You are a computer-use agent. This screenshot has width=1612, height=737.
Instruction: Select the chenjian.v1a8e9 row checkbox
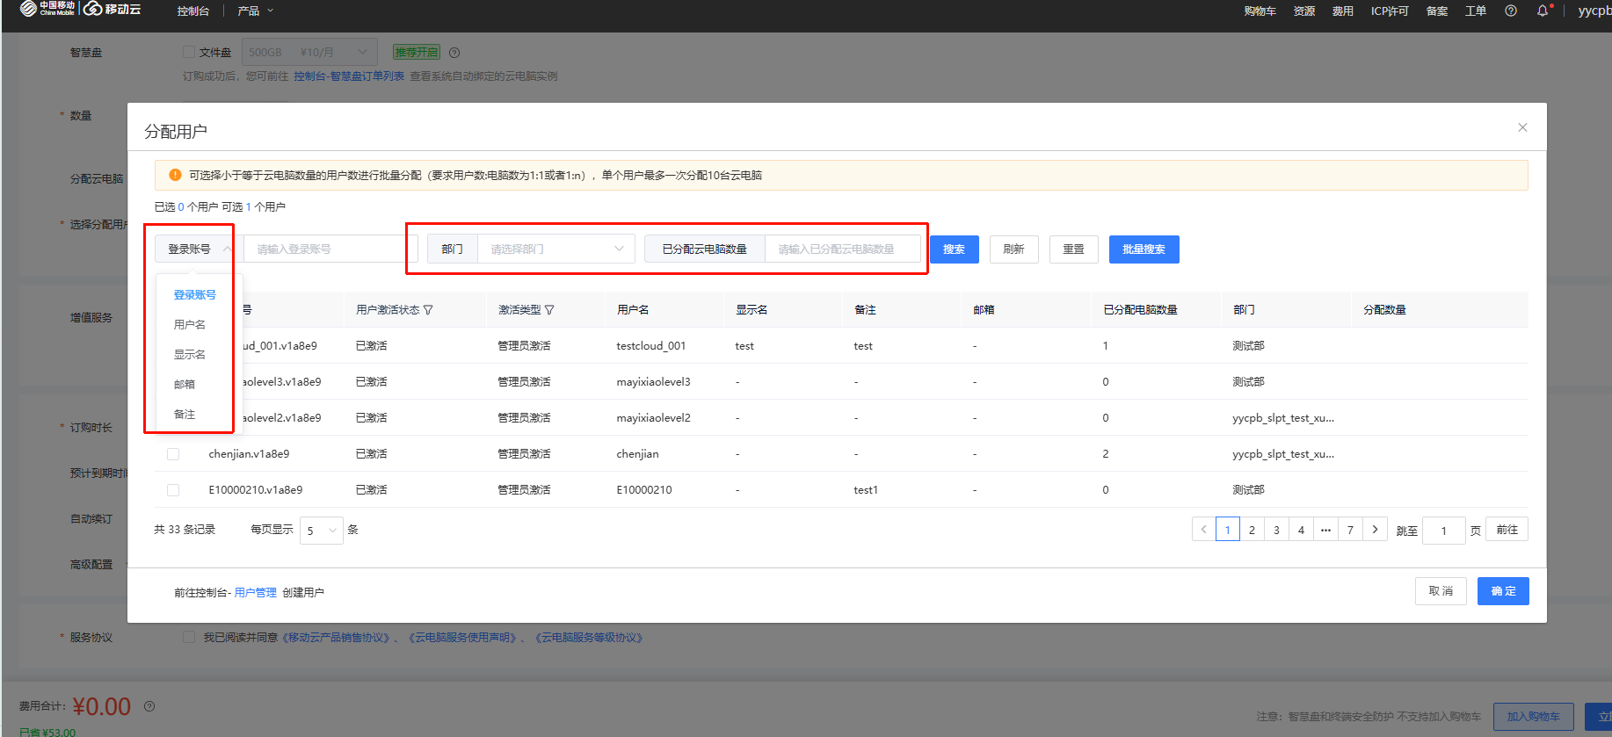coord(173,454)
